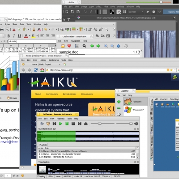Click the sort descending icon
This screenshot has height=179, width=179.
(x=101, y=30)
